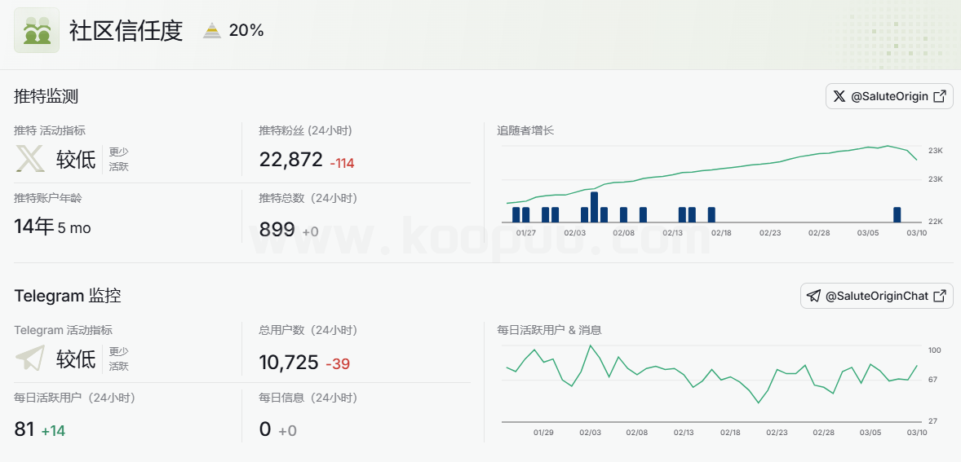
Task: Click the 推特 活动指标 label
Action: point(50,130)
